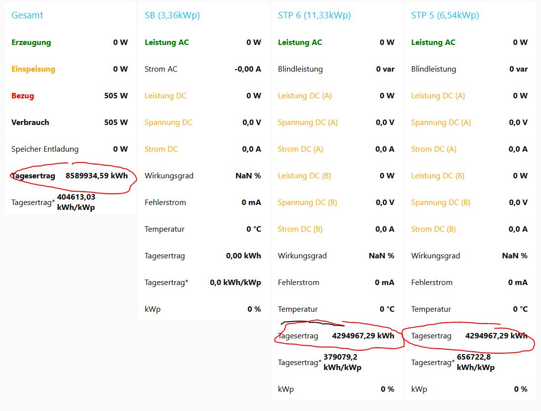
Task: Click Spannung DC (A) in STP 5 panel
Action: pyautogui.click(x=441, y=123)
